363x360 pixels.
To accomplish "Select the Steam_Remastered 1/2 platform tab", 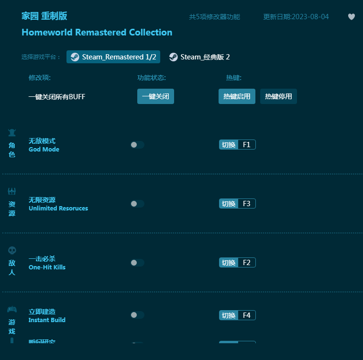I will coord(113,57).
